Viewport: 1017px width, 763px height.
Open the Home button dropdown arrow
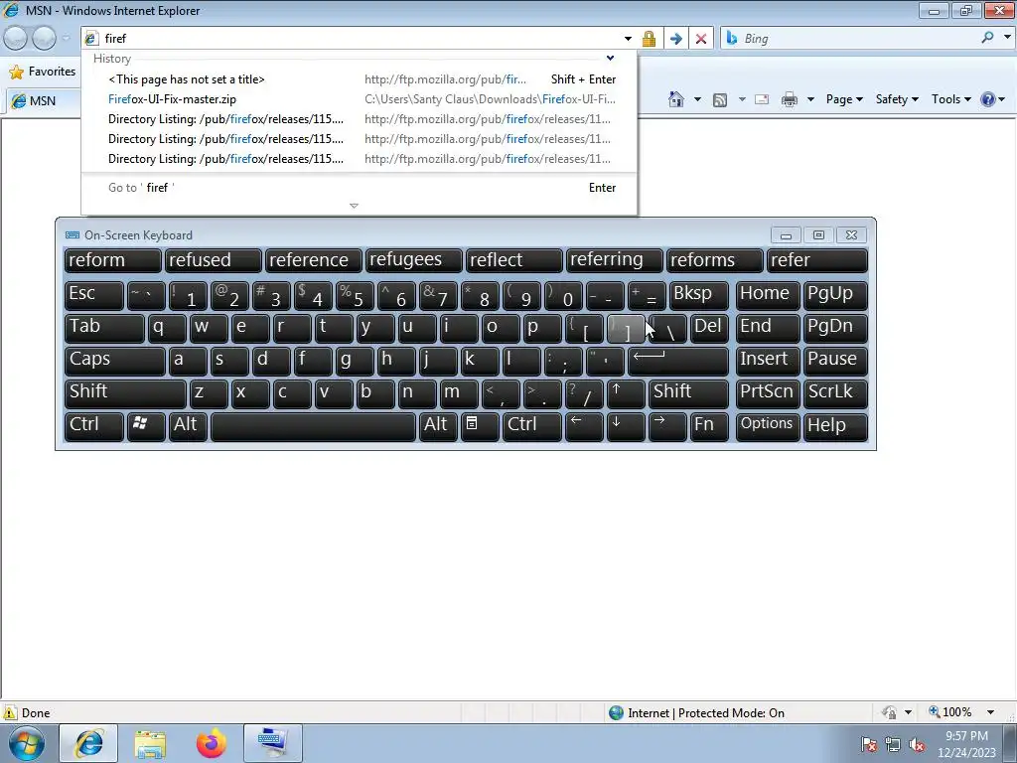coord(697,99)
